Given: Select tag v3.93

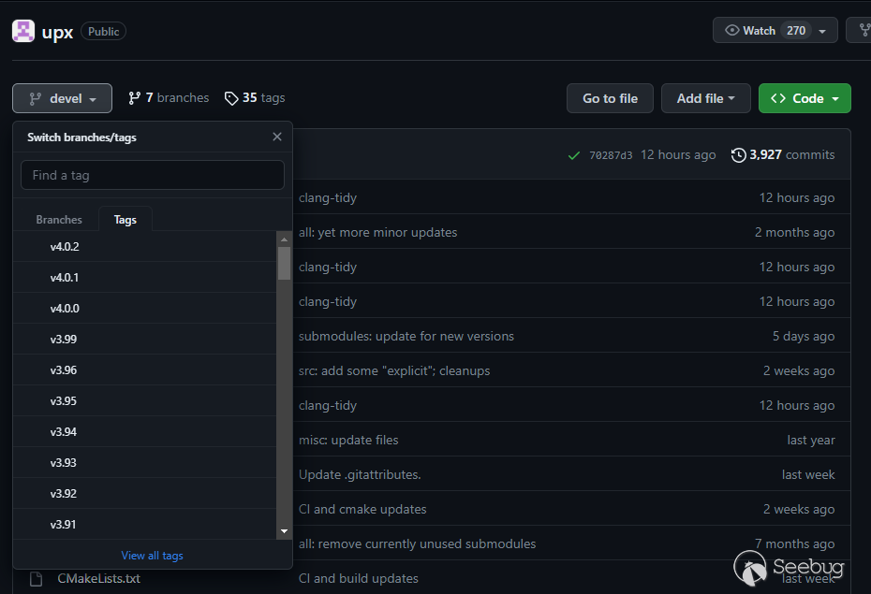Looking at the screenshot, I should coord(144,462).
